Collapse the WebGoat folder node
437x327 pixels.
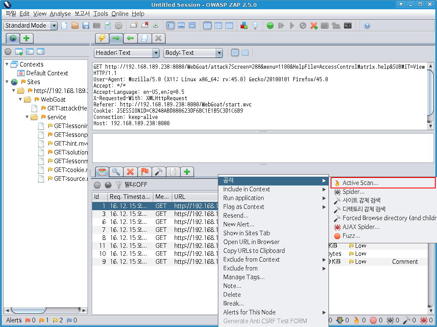[x=21, y=99]
